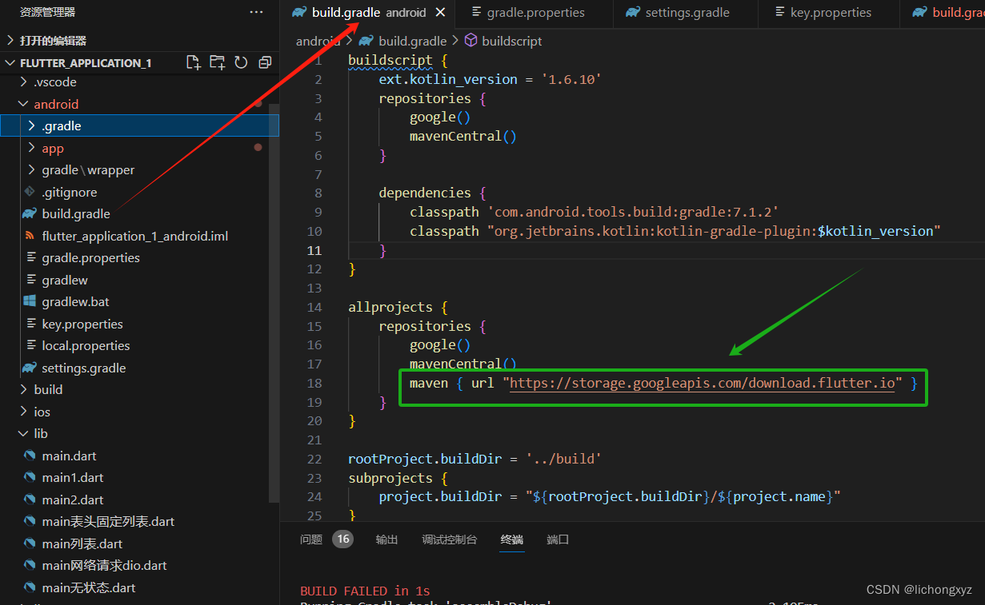Click the android breadcrumb segment
The height and width of the screenshot is (605, 985).
318,41
